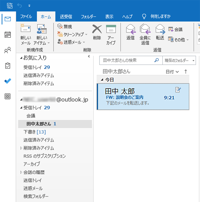Forward the message with 転送
Screen dimensions: 200x202
[160, 32]
